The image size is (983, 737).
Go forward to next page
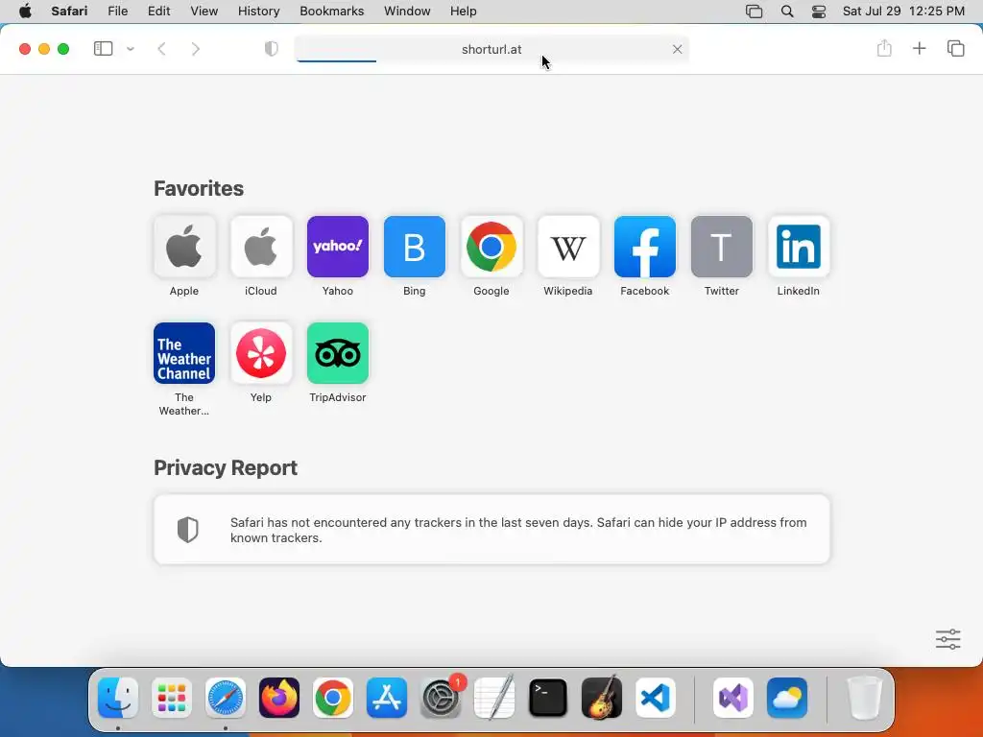196,49
